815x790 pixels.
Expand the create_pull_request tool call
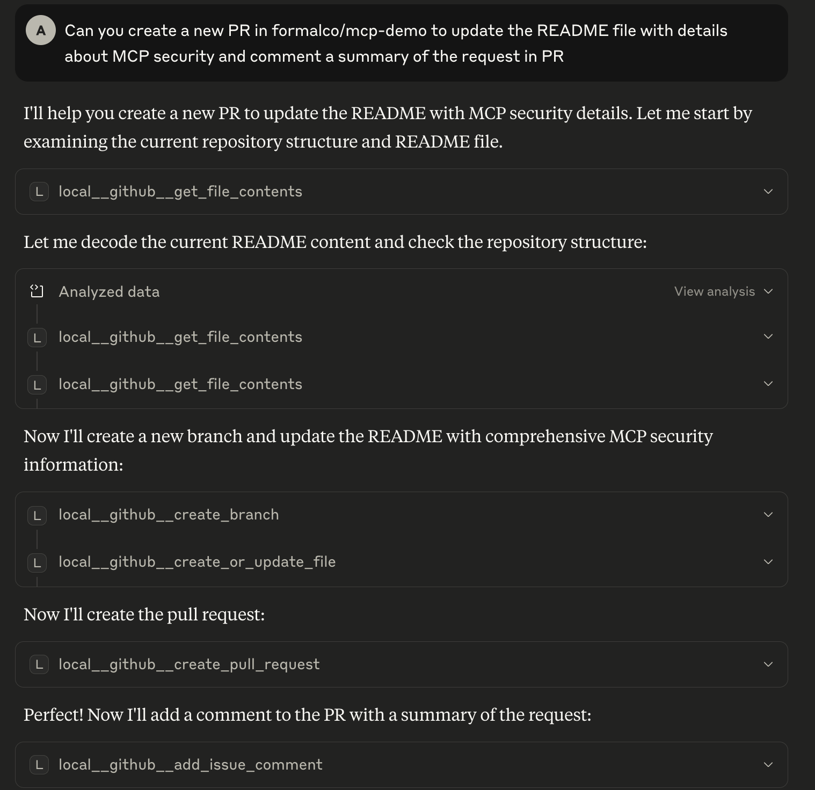click(x=768, y=664)
